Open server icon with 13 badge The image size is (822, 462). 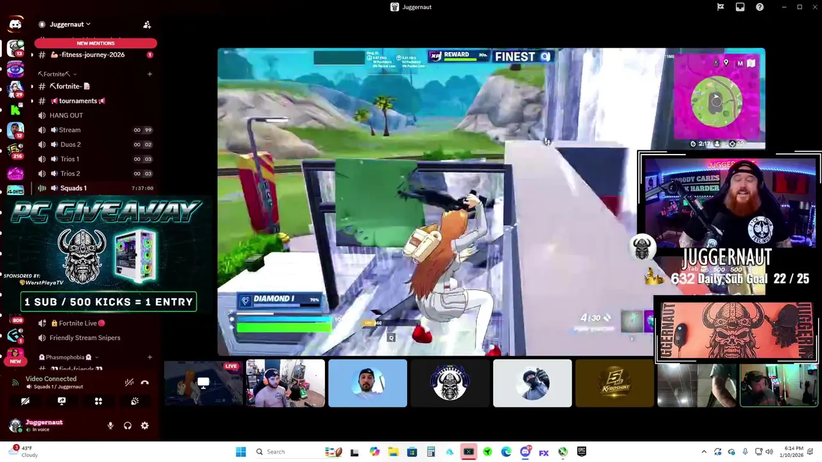pos(15,48)
